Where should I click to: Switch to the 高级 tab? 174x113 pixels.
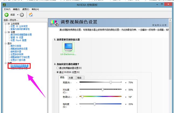coord(80,78)
